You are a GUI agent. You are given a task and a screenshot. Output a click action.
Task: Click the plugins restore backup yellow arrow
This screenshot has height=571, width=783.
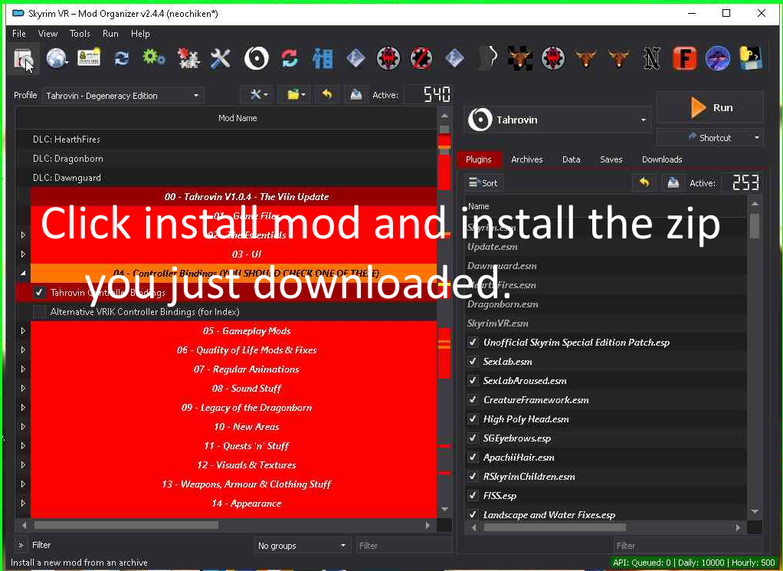click(644, 183)
